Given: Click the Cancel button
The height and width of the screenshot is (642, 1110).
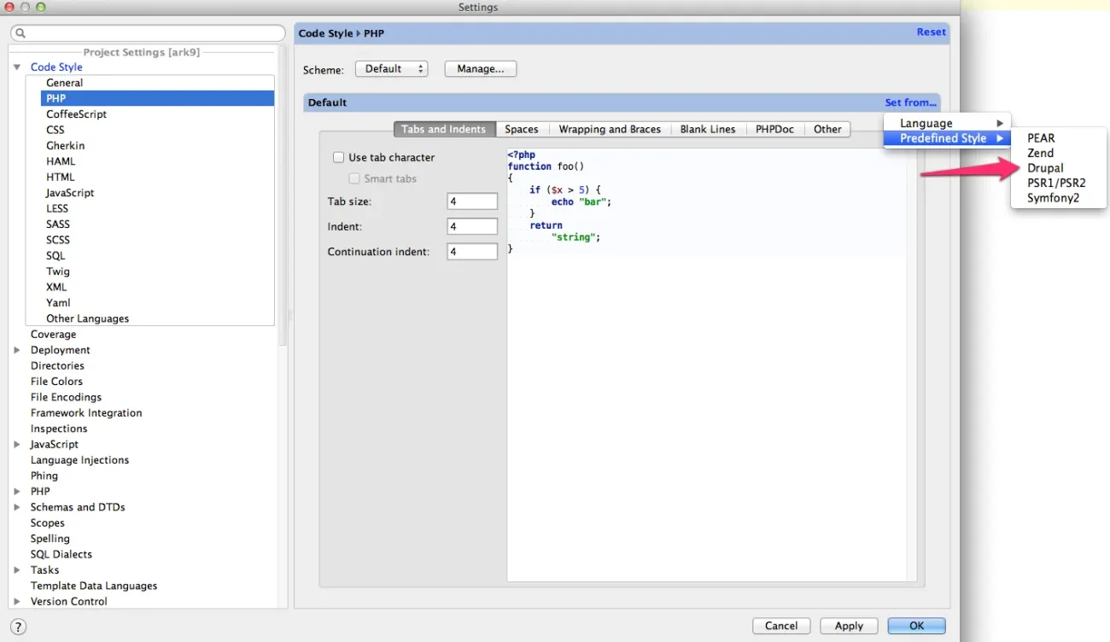Looking at the screenshot, I should [x=781, y=626].
